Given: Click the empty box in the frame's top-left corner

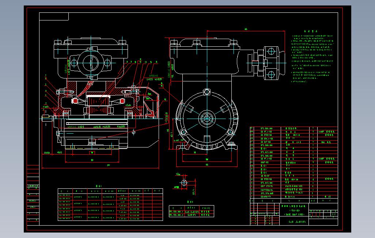Looking at the screenshot, I should [54, 16].
